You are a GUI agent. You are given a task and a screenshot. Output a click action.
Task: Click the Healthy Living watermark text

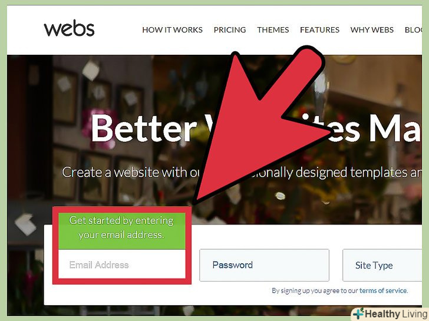click(396, 314)
